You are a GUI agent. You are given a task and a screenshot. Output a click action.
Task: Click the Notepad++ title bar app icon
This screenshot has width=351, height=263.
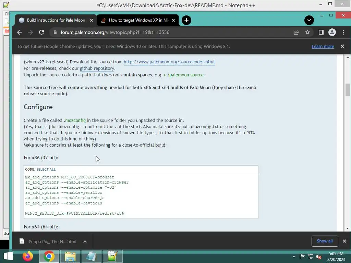click(6, 5)
